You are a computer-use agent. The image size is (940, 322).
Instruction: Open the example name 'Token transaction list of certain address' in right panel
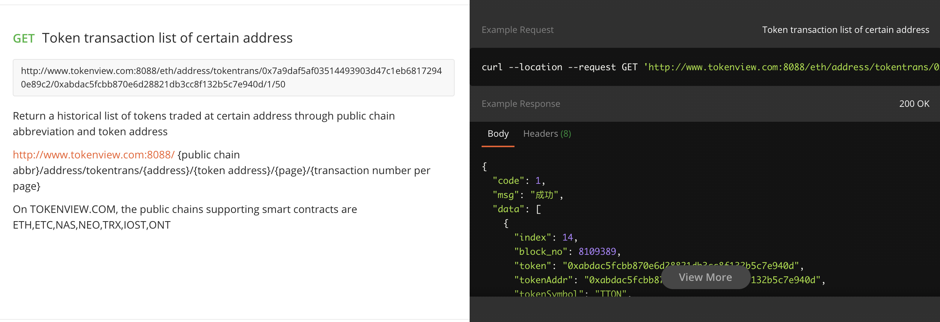pyautogui.click(x=846, y=30)
